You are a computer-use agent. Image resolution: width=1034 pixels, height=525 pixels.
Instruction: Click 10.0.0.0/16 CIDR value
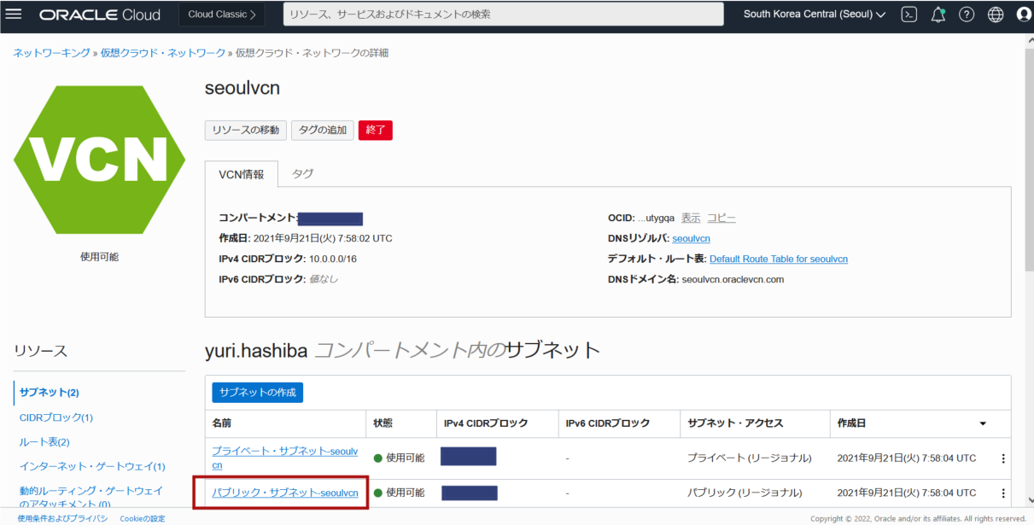pyautogui.click(x=333, y=259)
